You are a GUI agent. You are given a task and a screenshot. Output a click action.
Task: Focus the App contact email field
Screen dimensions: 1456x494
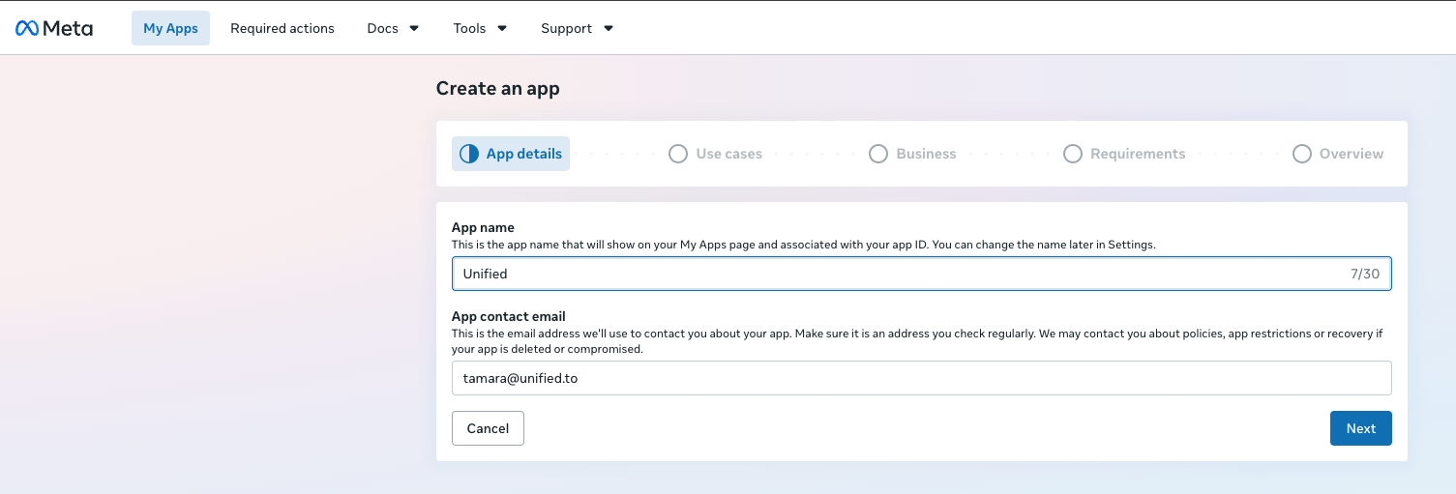pos(922,378)
